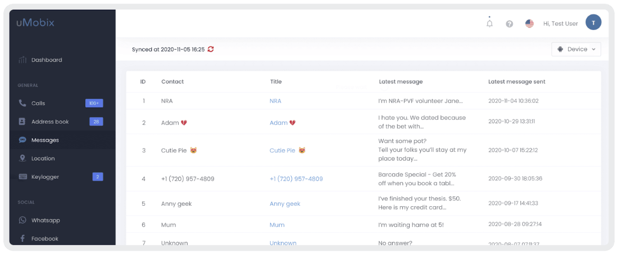
Task: Click contact cell +1 (720) 957-4809
Action: [188, 179]
